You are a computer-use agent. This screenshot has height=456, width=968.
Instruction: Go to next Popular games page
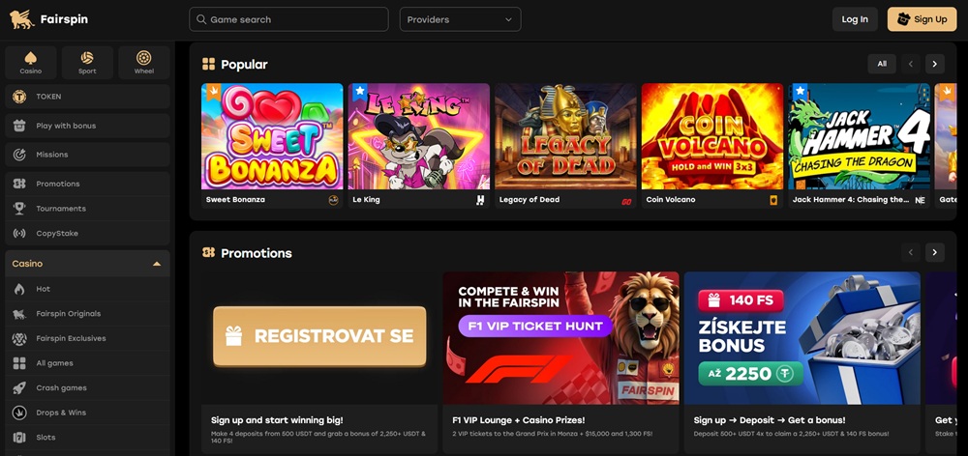coord(935,64)
